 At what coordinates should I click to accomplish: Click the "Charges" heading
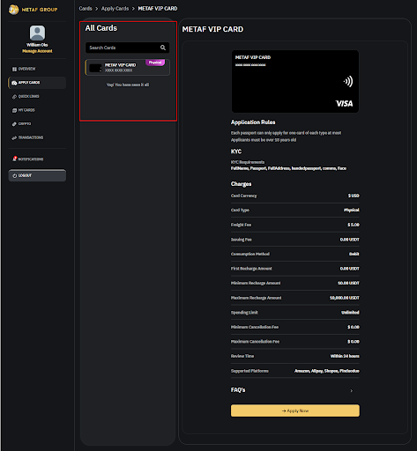(241, 184)
